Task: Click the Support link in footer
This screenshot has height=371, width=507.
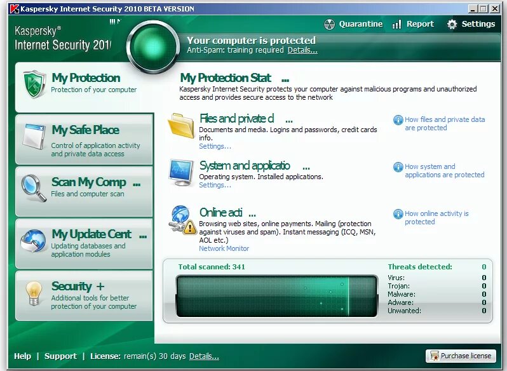Action: (x=60, y=356)
